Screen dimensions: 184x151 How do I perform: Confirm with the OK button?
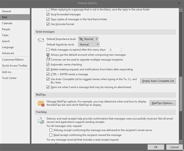pyautogui.click(x=156, y=147)
